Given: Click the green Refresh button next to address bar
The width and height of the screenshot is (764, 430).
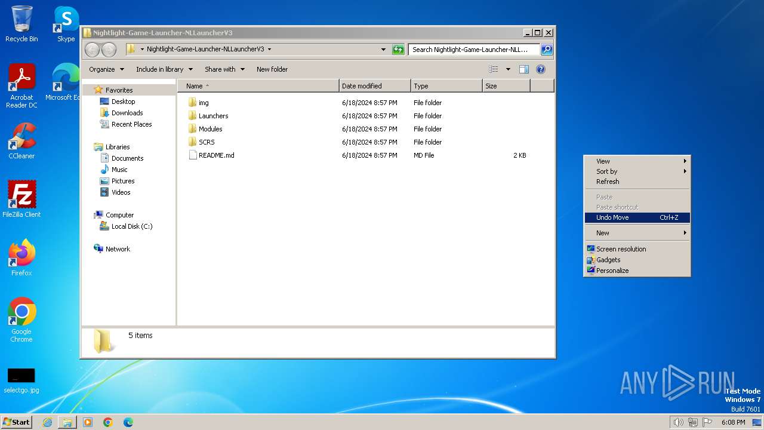Looking at the screenshot, I should (x=398, y=50).
